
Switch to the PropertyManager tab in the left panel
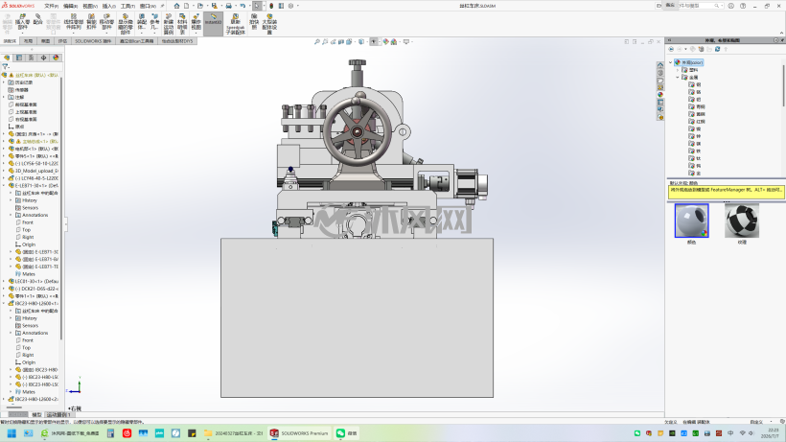coord(19,58)
